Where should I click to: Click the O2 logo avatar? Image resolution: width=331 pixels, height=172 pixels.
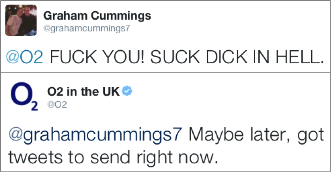tap(24, 96)
